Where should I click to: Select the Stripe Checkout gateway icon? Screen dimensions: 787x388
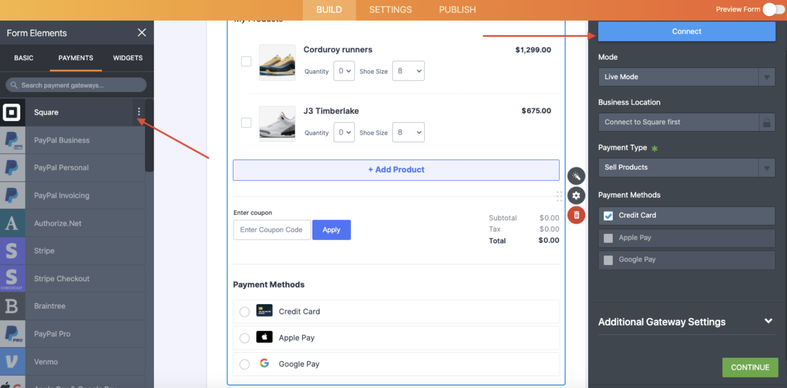pos(12,278)
